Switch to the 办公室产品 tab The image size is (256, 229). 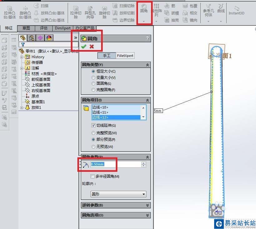point(85,28)
